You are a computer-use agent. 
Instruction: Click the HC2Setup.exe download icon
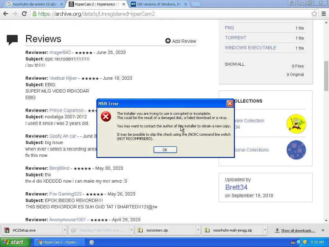coord(7,230)
